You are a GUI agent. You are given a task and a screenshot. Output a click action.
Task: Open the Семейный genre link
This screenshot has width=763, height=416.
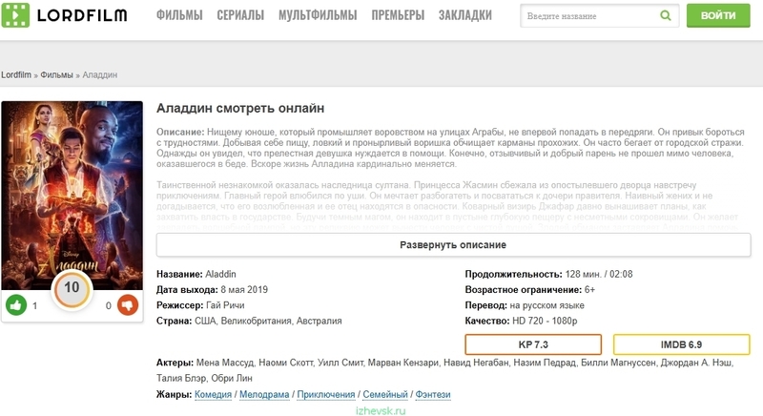[385, 395]
